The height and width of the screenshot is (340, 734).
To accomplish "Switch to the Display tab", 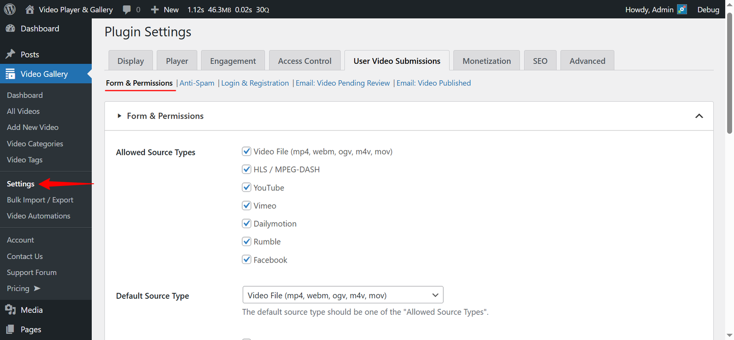I will tap(131, 60).
